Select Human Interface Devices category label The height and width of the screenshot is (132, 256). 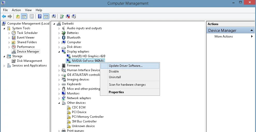[83, 70]
